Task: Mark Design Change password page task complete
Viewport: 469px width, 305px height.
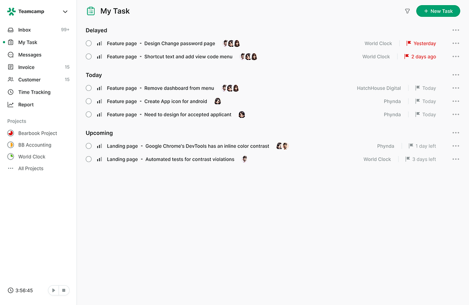Action: pyautogui.click(x=88, y=43)
